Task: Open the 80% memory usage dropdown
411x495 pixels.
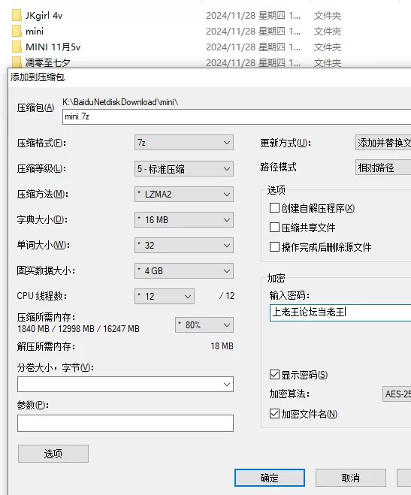Action: point(204,324)
